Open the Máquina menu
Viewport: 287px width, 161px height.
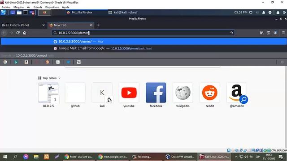(x=18, y=7)
